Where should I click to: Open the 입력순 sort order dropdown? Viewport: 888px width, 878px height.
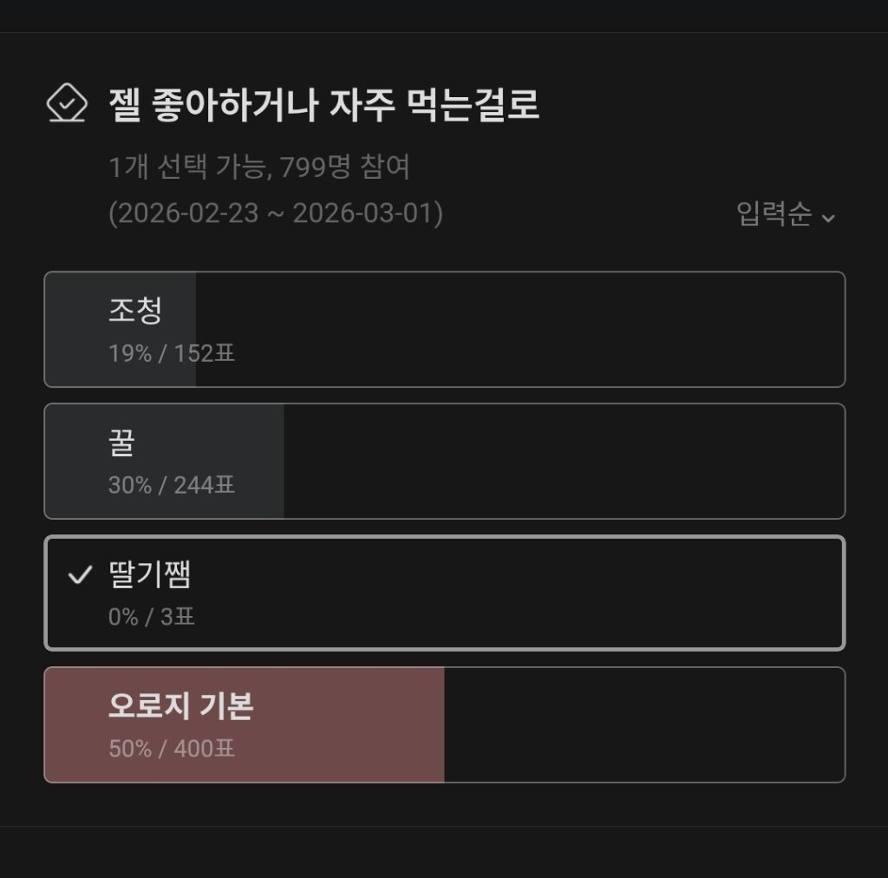pos(774,213)
